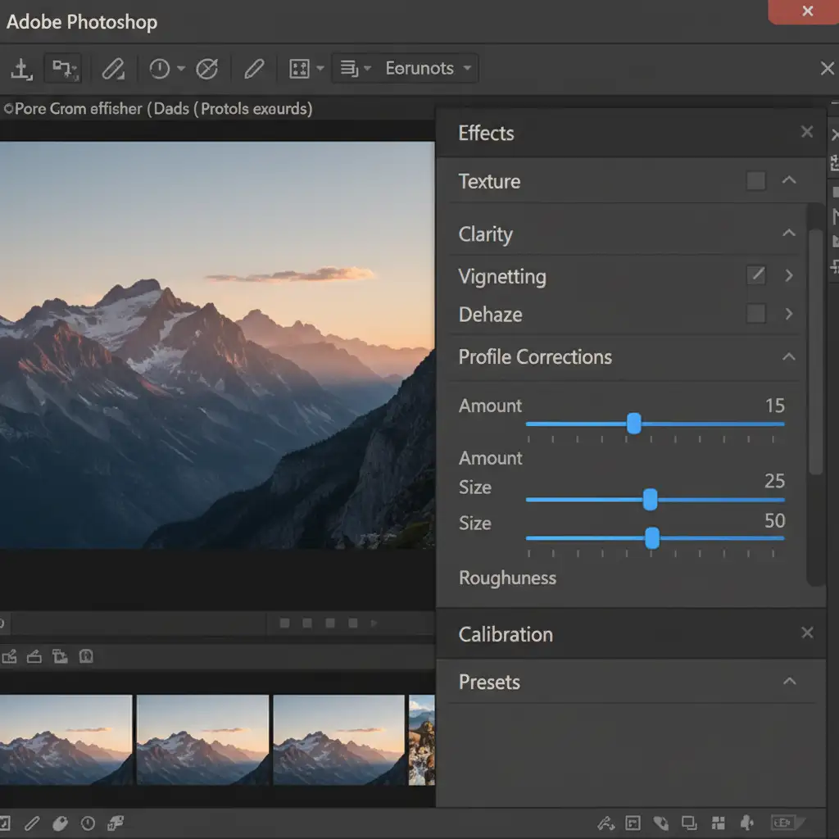Image resolution: width=839 pixels, height=839 pixels.
Task: Collapse the Presets section
Action: pos(789,682)
